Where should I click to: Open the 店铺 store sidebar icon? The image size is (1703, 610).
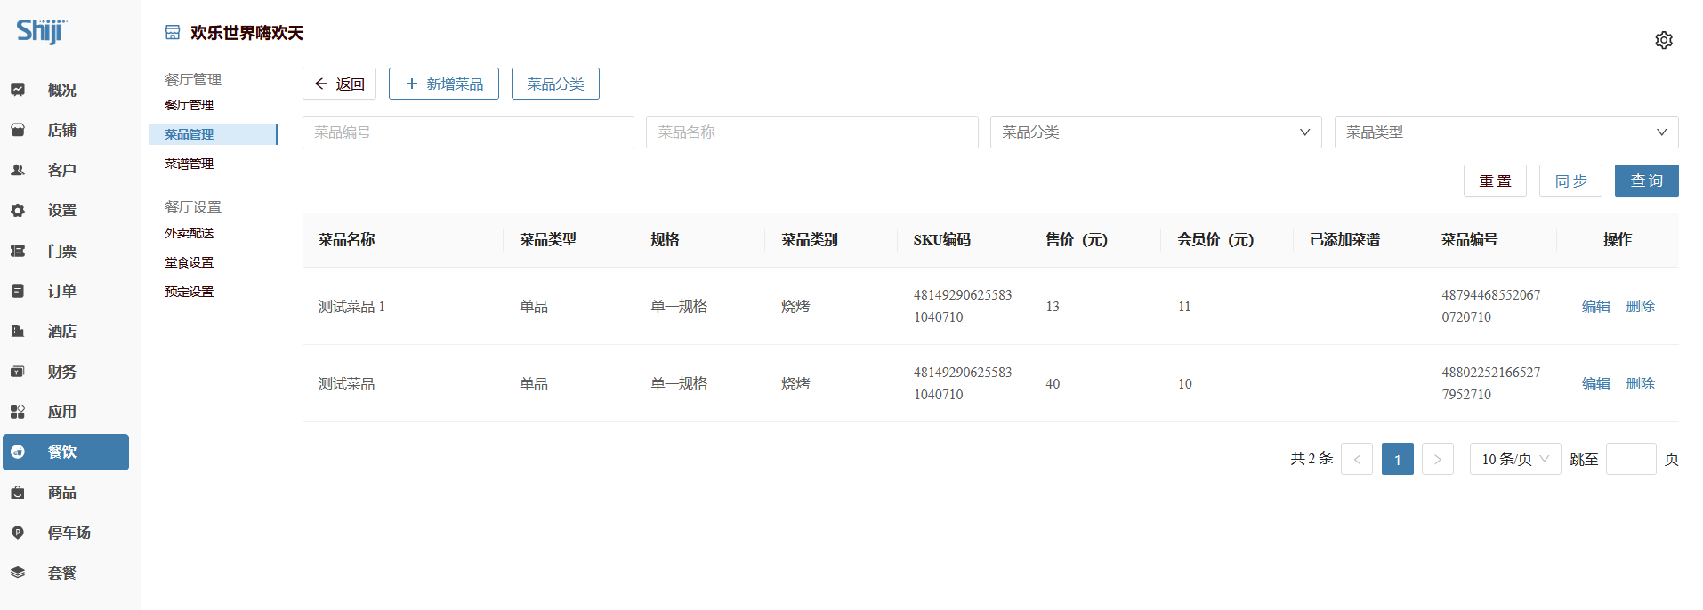click(18, 130)
